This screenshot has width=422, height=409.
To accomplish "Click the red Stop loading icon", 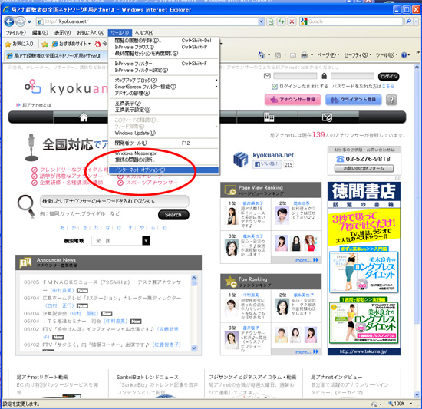I will [292, 21].
